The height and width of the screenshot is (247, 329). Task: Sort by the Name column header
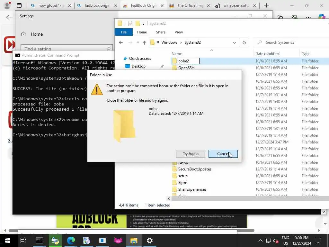(177, 54)
